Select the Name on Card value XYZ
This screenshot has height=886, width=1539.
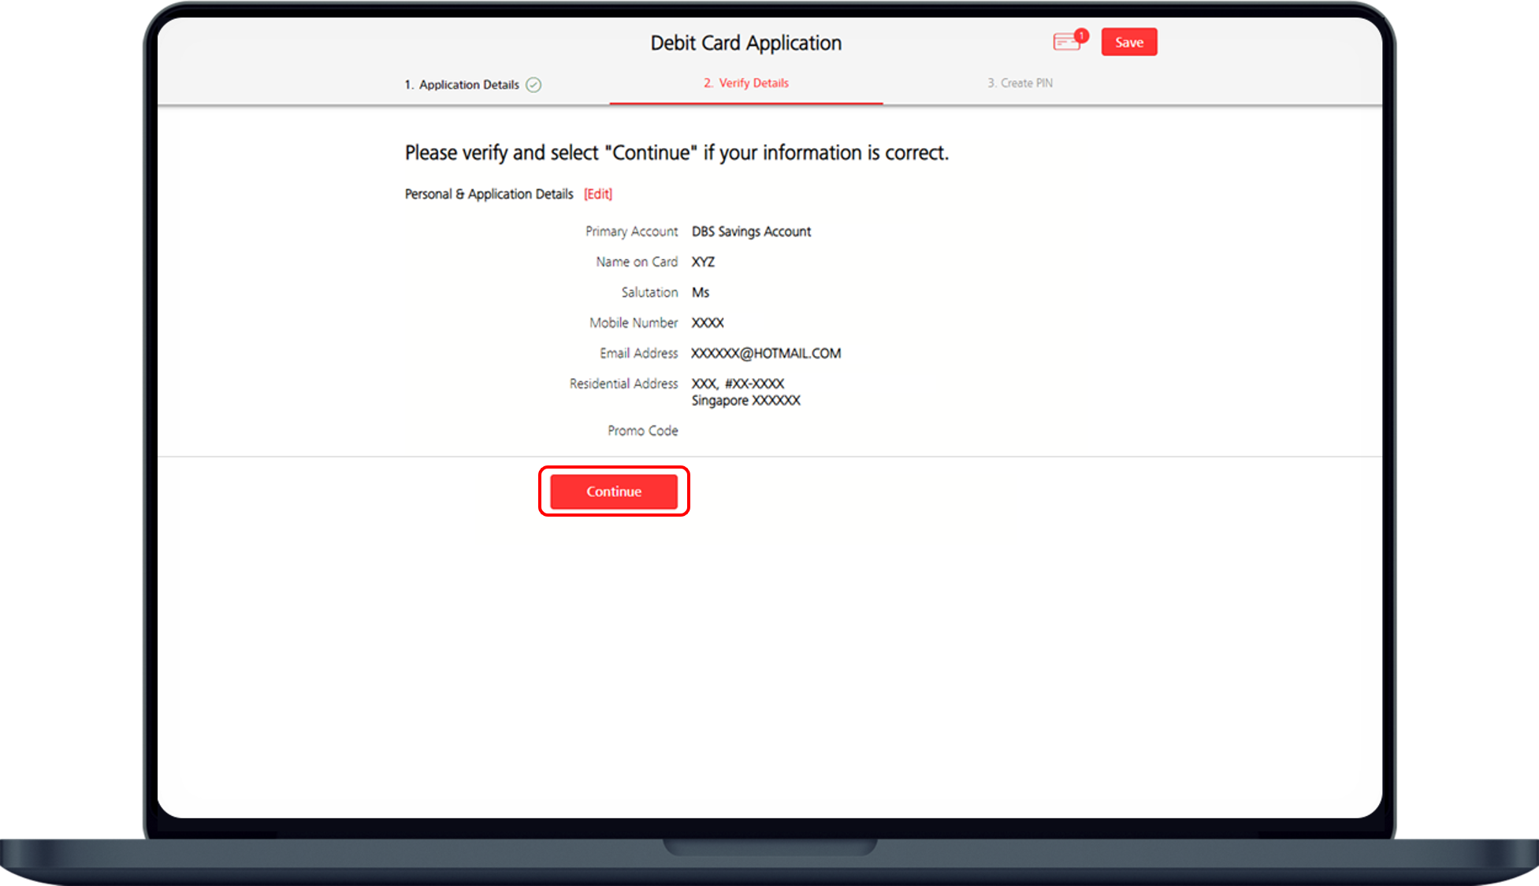click(x=704, y=261)
